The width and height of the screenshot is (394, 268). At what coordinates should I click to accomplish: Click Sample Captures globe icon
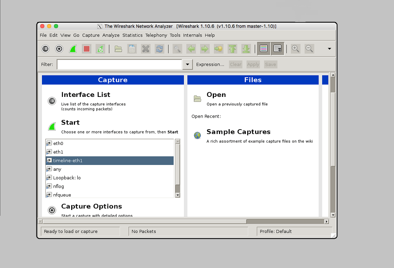coord(197,135)
